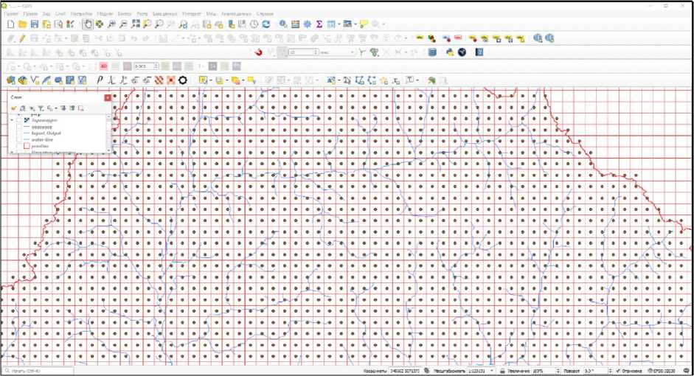This screenshot has width=694, height=376.
Task: Click the Zoom Full extent icon
Action: pos(136,24)
